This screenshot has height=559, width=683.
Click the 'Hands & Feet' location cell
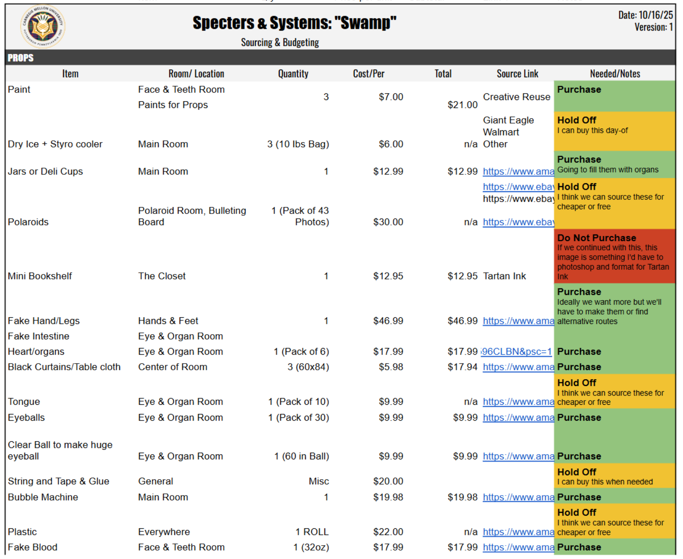[168, 321]
